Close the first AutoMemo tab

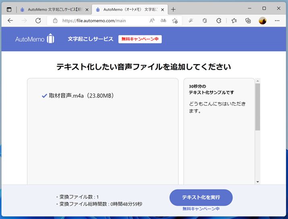coord(87,10)
